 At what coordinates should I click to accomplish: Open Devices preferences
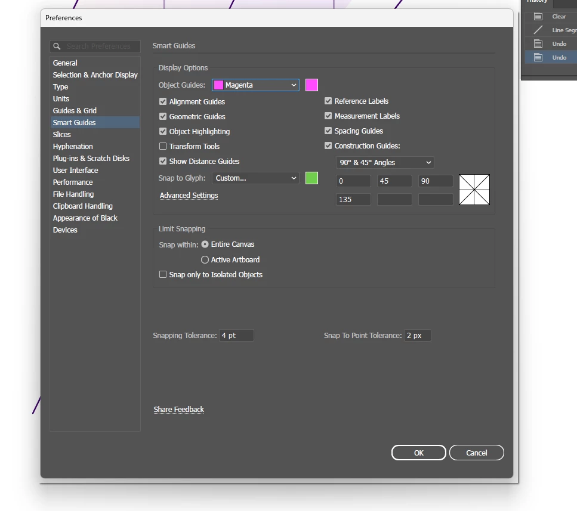click(65, 230)
